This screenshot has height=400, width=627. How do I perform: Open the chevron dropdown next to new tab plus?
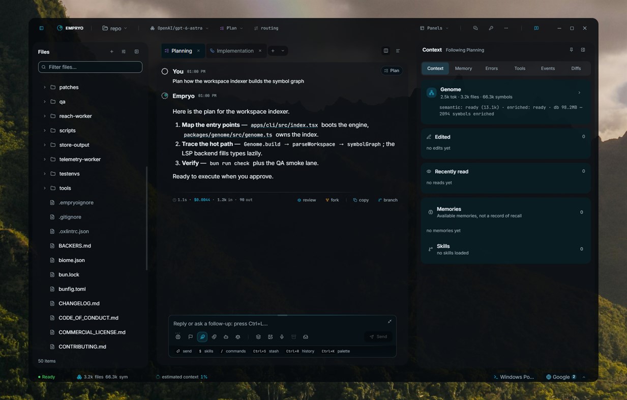[283, 51]
